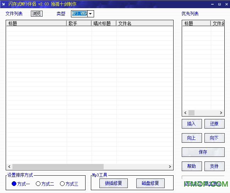Click priority list horizontal scrollbar thumb
The height and width of the screenshot is (193, 230).
point(191,113)
